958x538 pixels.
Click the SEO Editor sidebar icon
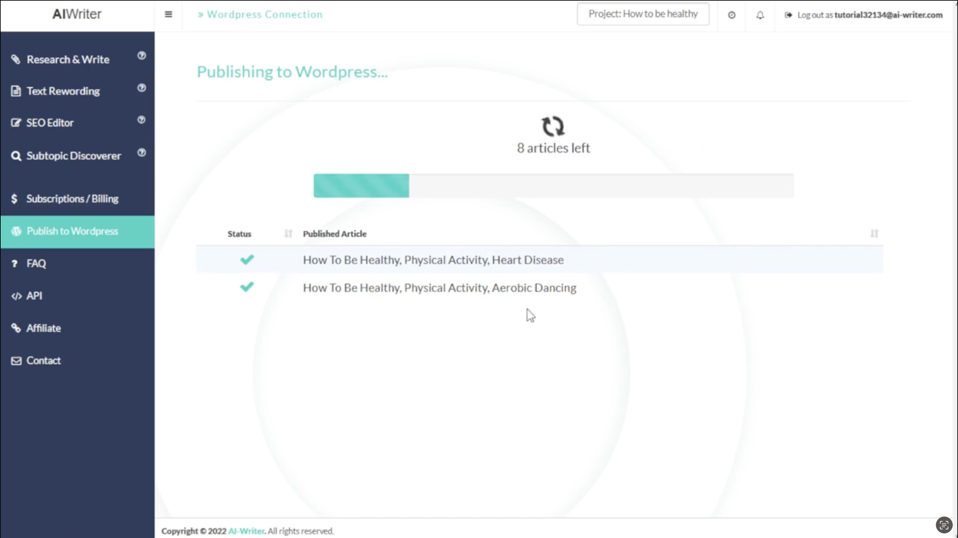coord(16,122)
